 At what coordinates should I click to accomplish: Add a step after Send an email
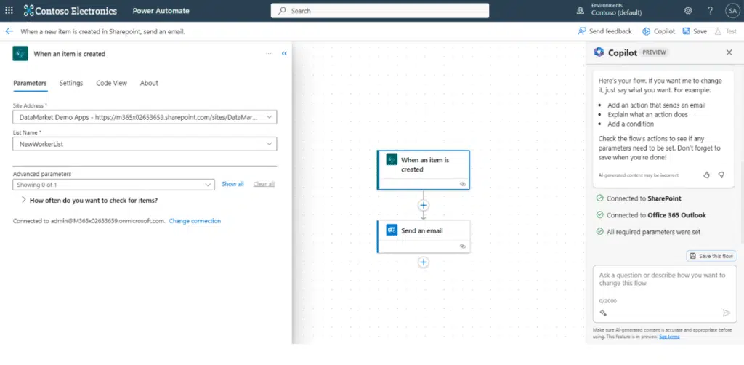[x=424, y=262]
